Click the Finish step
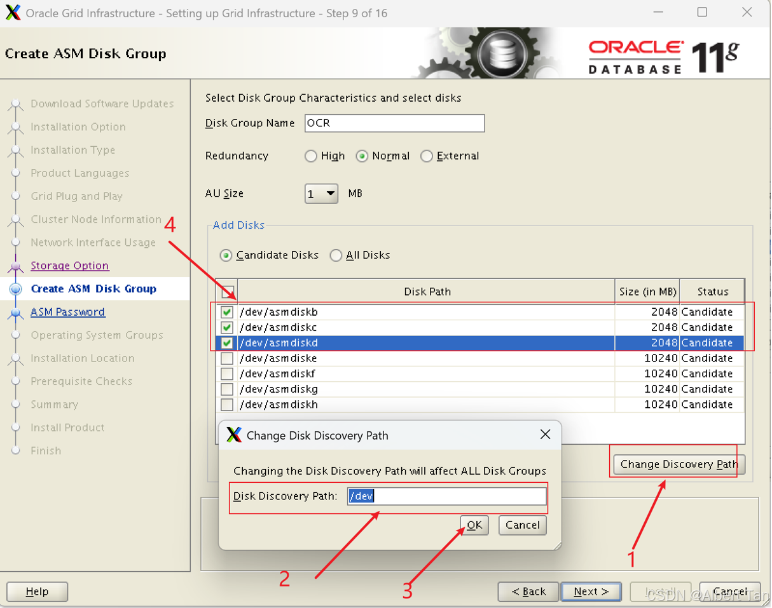 point(46,450)
